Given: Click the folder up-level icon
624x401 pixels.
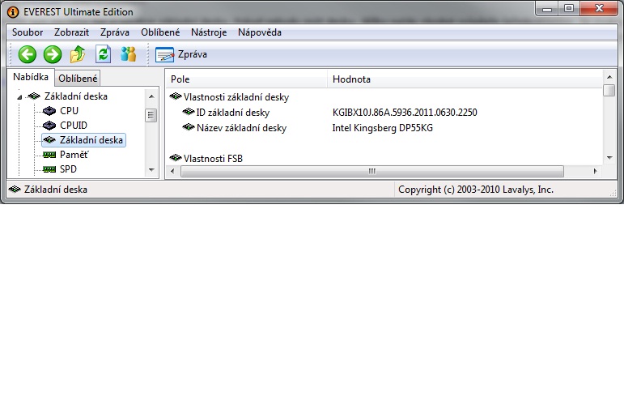Looking at the screenshot, I should coord(78,54).
